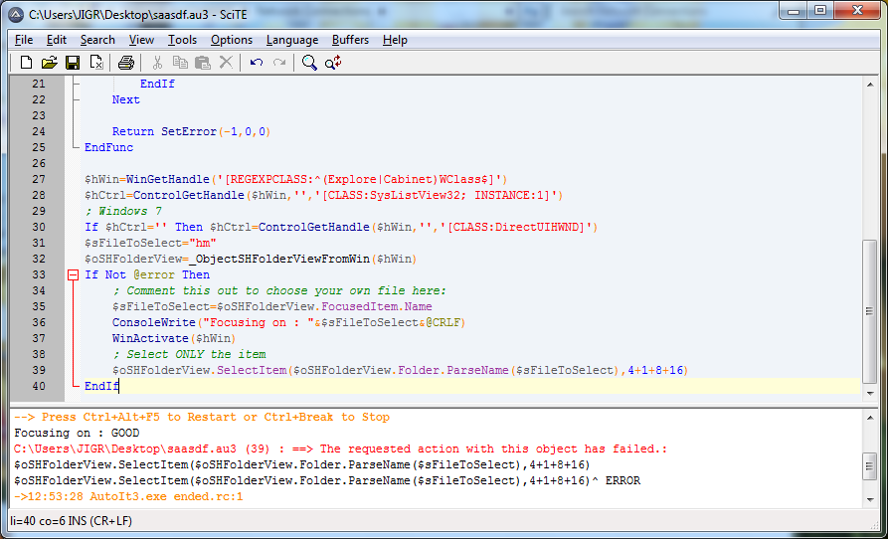Click the final EndIf on line 40

pyautogui.click(x=102, y=386)
